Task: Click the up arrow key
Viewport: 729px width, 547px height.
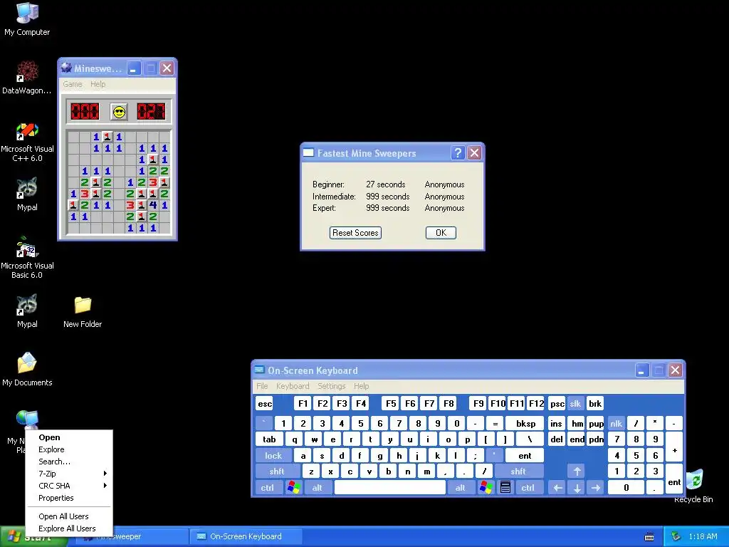Action: [577, 472]
